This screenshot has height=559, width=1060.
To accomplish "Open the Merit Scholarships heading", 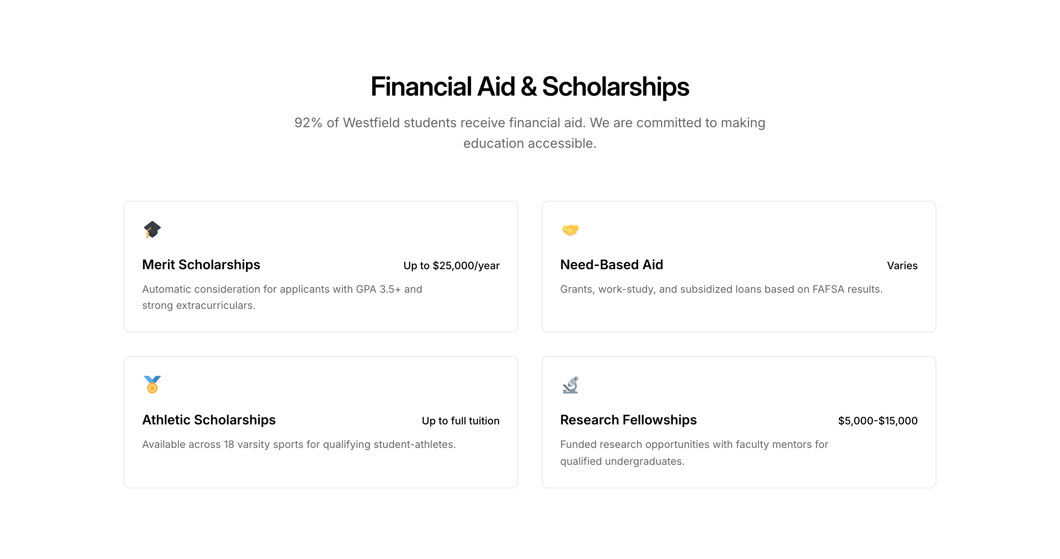I will [x=201, y=265].
